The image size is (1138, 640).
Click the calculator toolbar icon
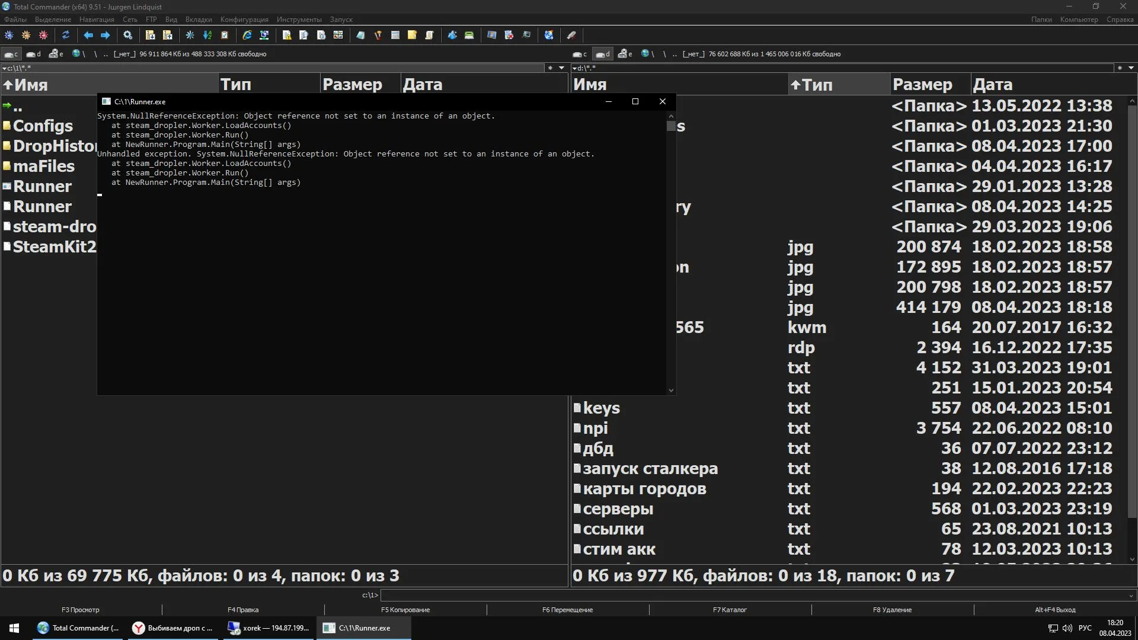pos(395,35)
